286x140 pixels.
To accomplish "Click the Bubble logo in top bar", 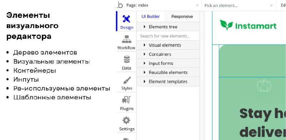I will [x=120, y=5].
